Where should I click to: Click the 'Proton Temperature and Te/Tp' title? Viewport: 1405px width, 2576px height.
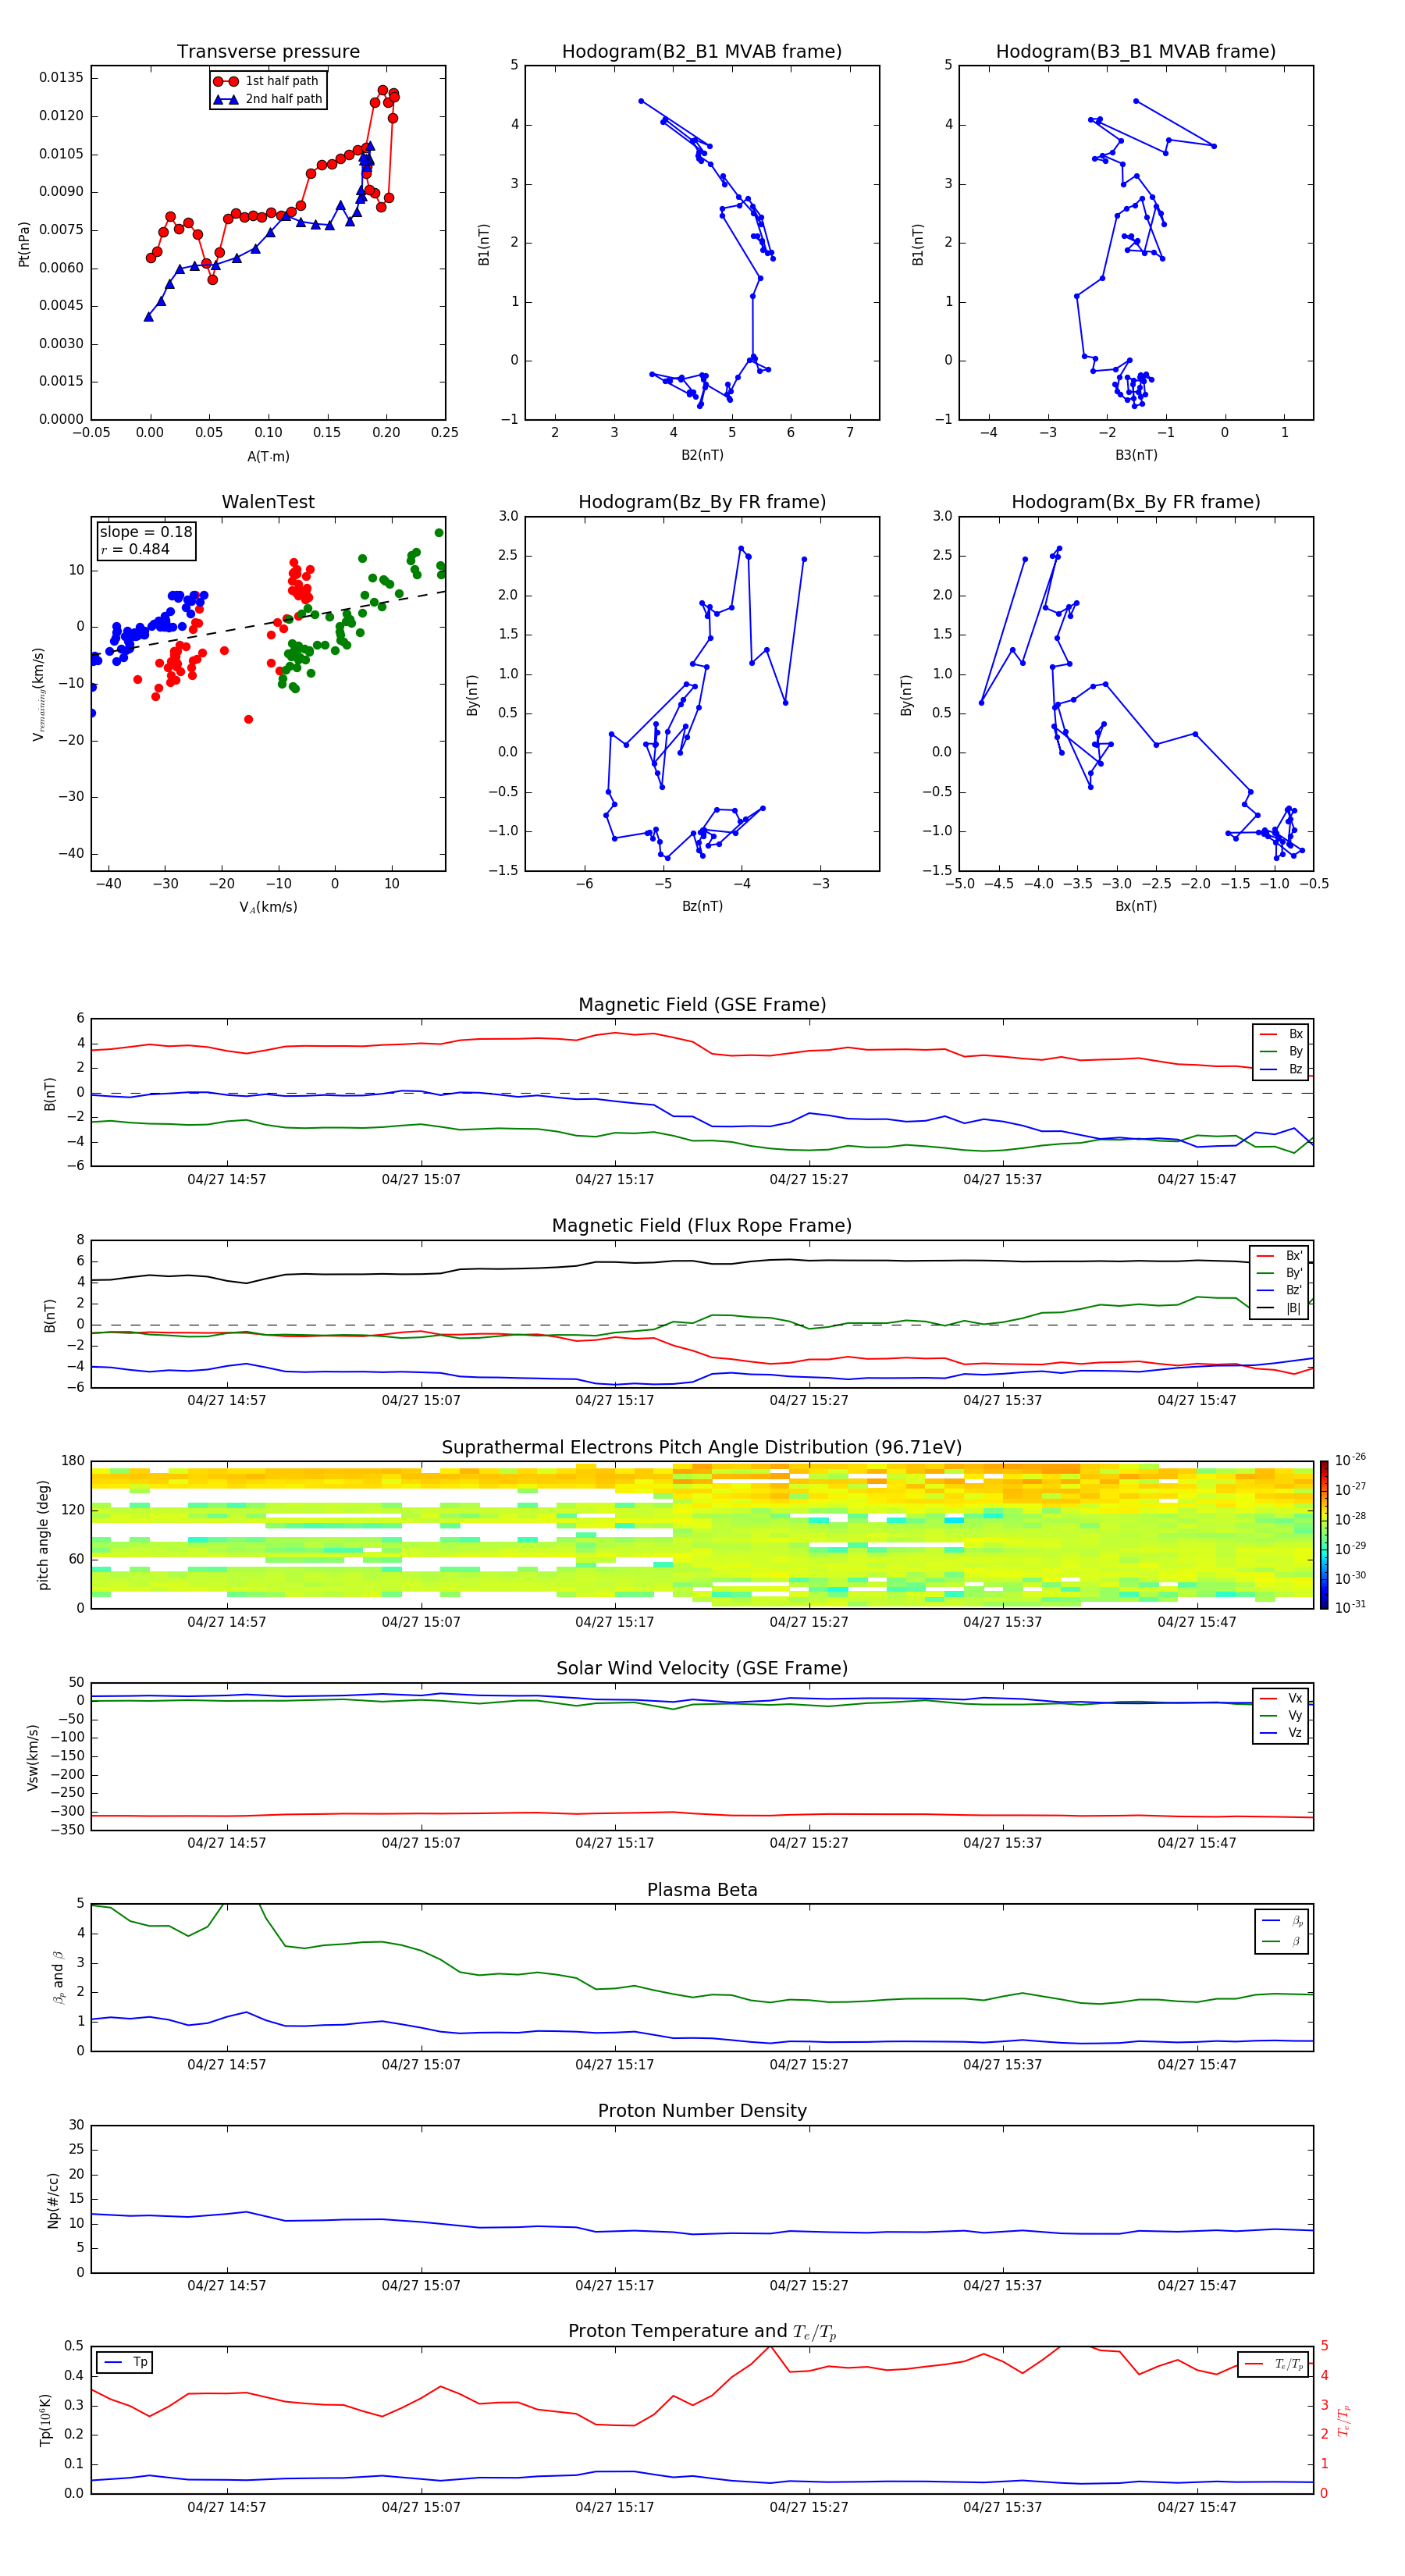point(702,2332)
